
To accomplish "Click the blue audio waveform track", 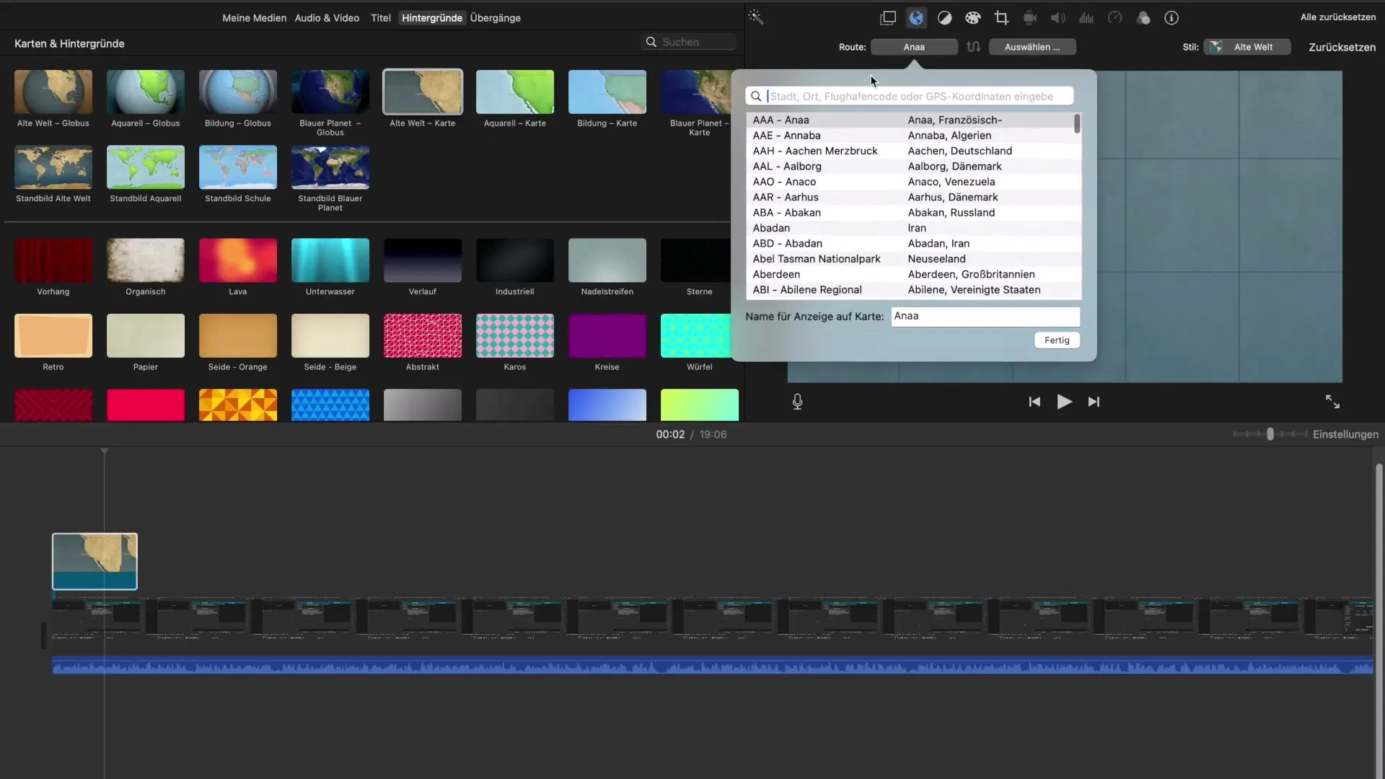I will pos(713,666).
